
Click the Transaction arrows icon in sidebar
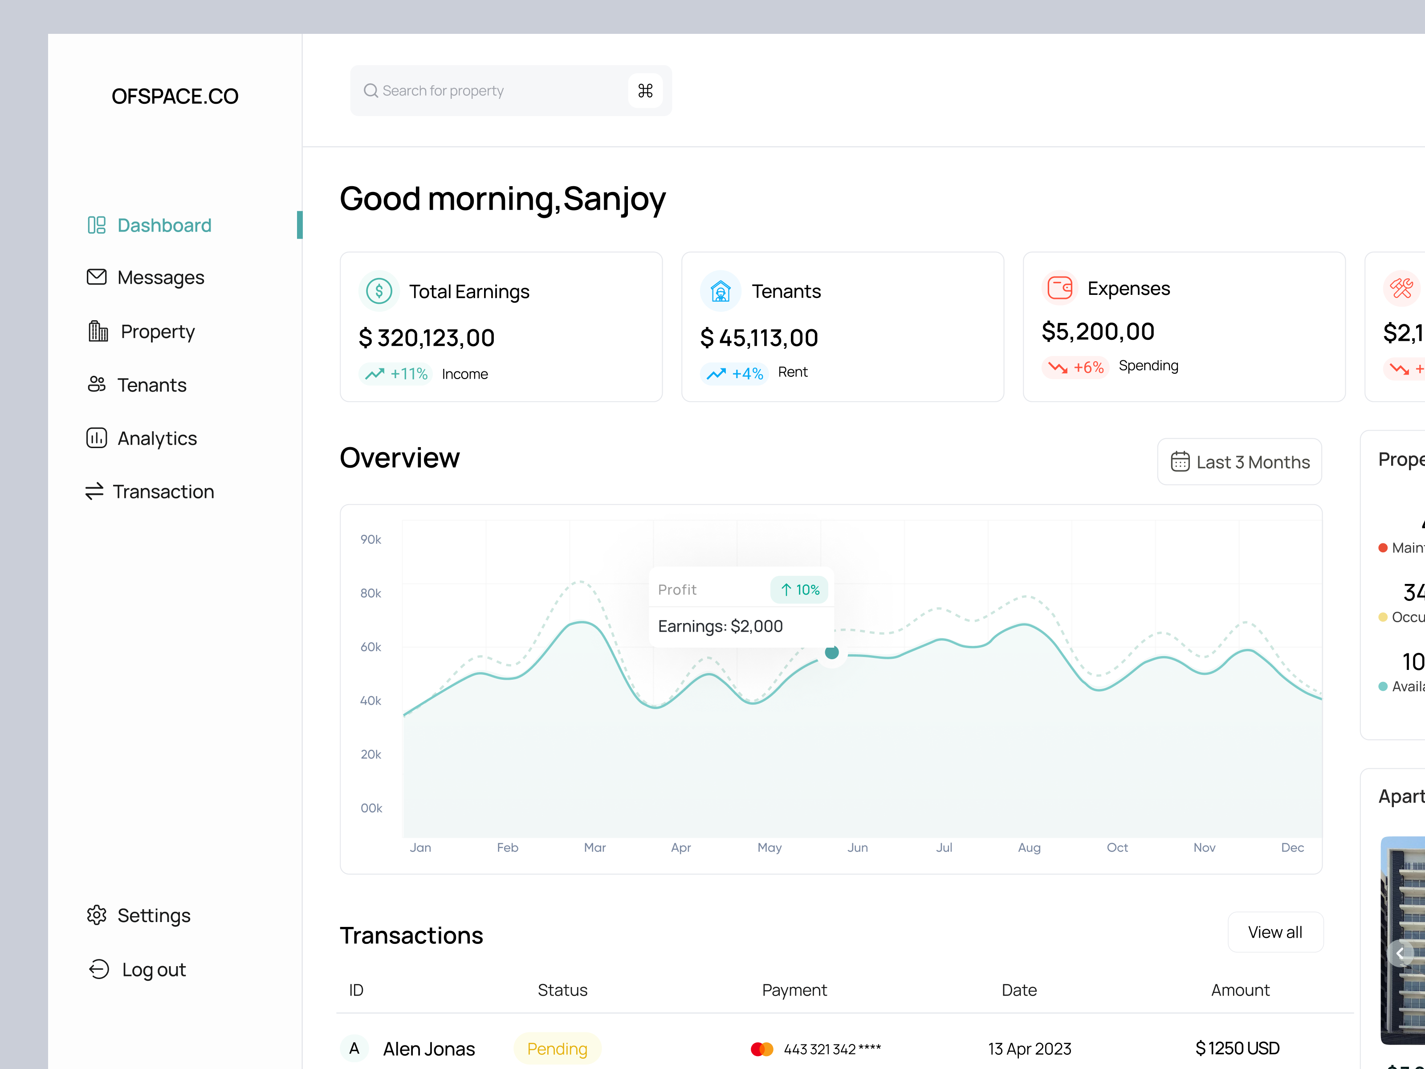(96, 491)
